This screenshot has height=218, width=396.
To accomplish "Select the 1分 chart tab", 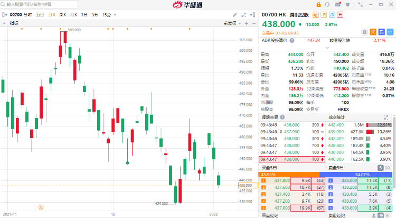I will click(84, 15).
